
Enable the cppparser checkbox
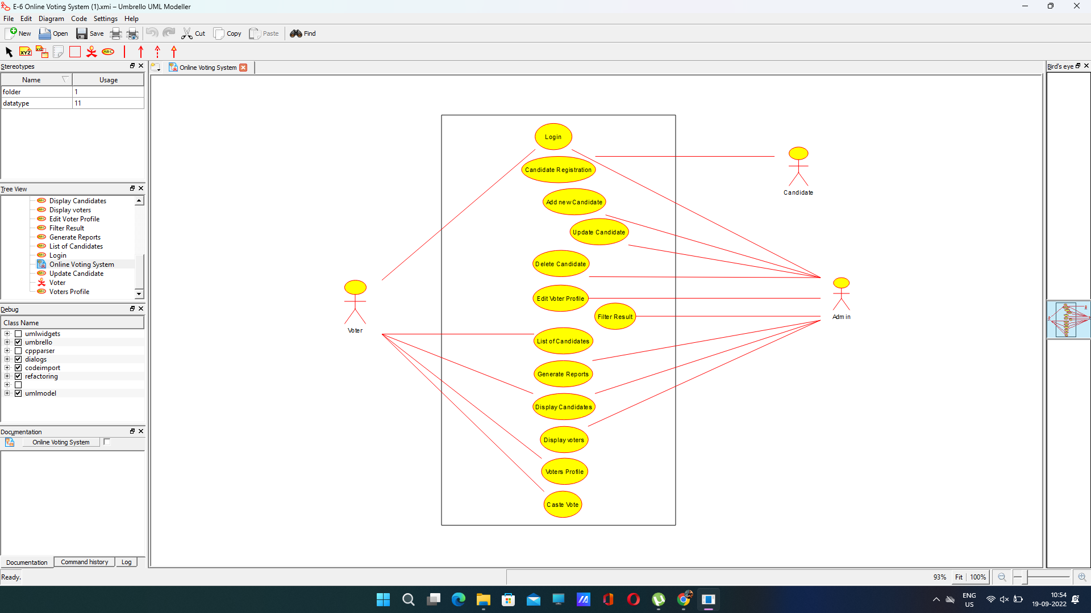click(18, 351)
